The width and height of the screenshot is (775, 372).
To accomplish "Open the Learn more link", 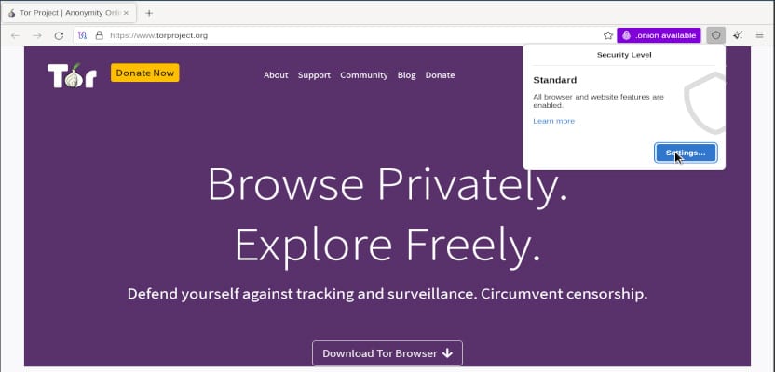I will [x=553, y=121].
